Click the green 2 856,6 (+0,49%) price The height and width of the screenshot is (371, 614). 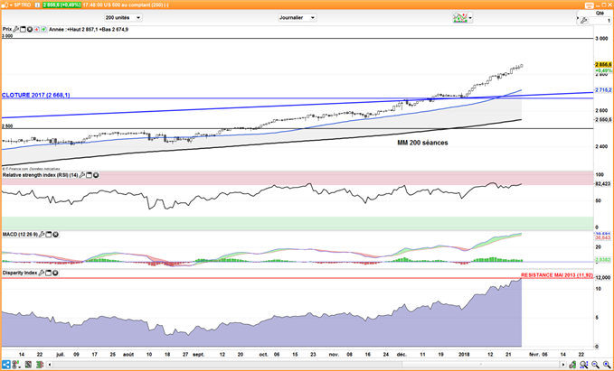[61, 5]
